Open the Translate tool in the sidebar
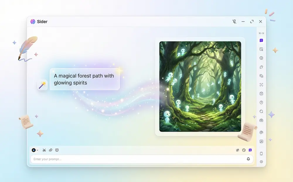This screenshot has width=293, height=182. point(261,76)
